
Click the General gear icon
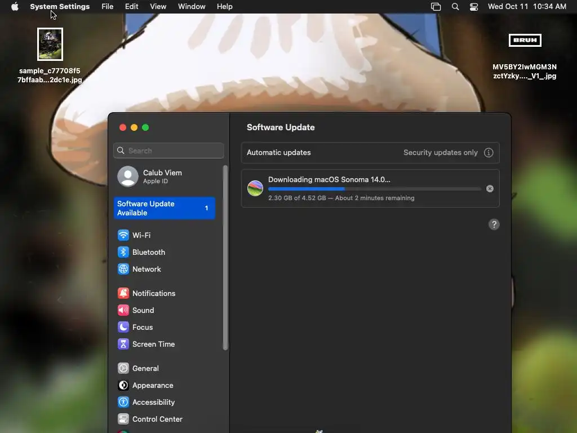(123, 368)
